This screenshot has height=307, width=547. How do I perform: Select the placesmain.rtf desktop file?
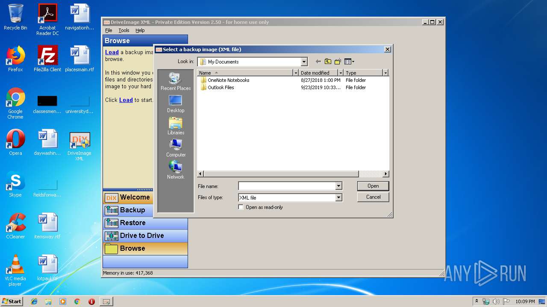pos(79,59)
